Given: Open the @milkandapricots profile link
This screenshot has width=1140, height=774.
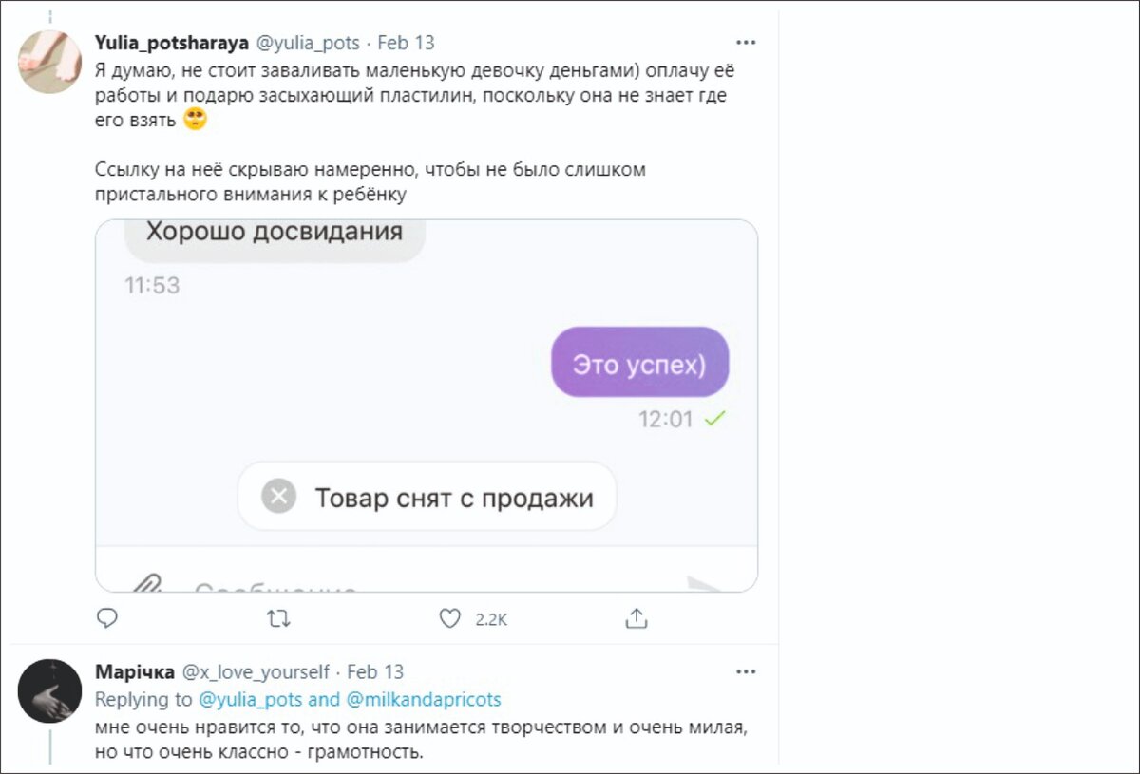Looking at the screenshot, I should coord(425,699).
